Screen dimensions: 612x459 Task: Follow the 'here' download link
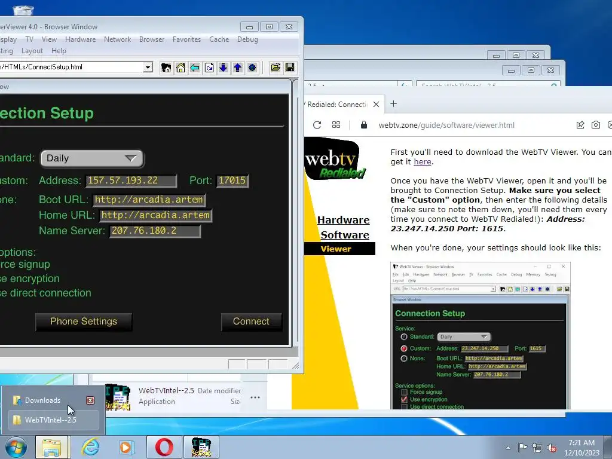pos(423,161)
